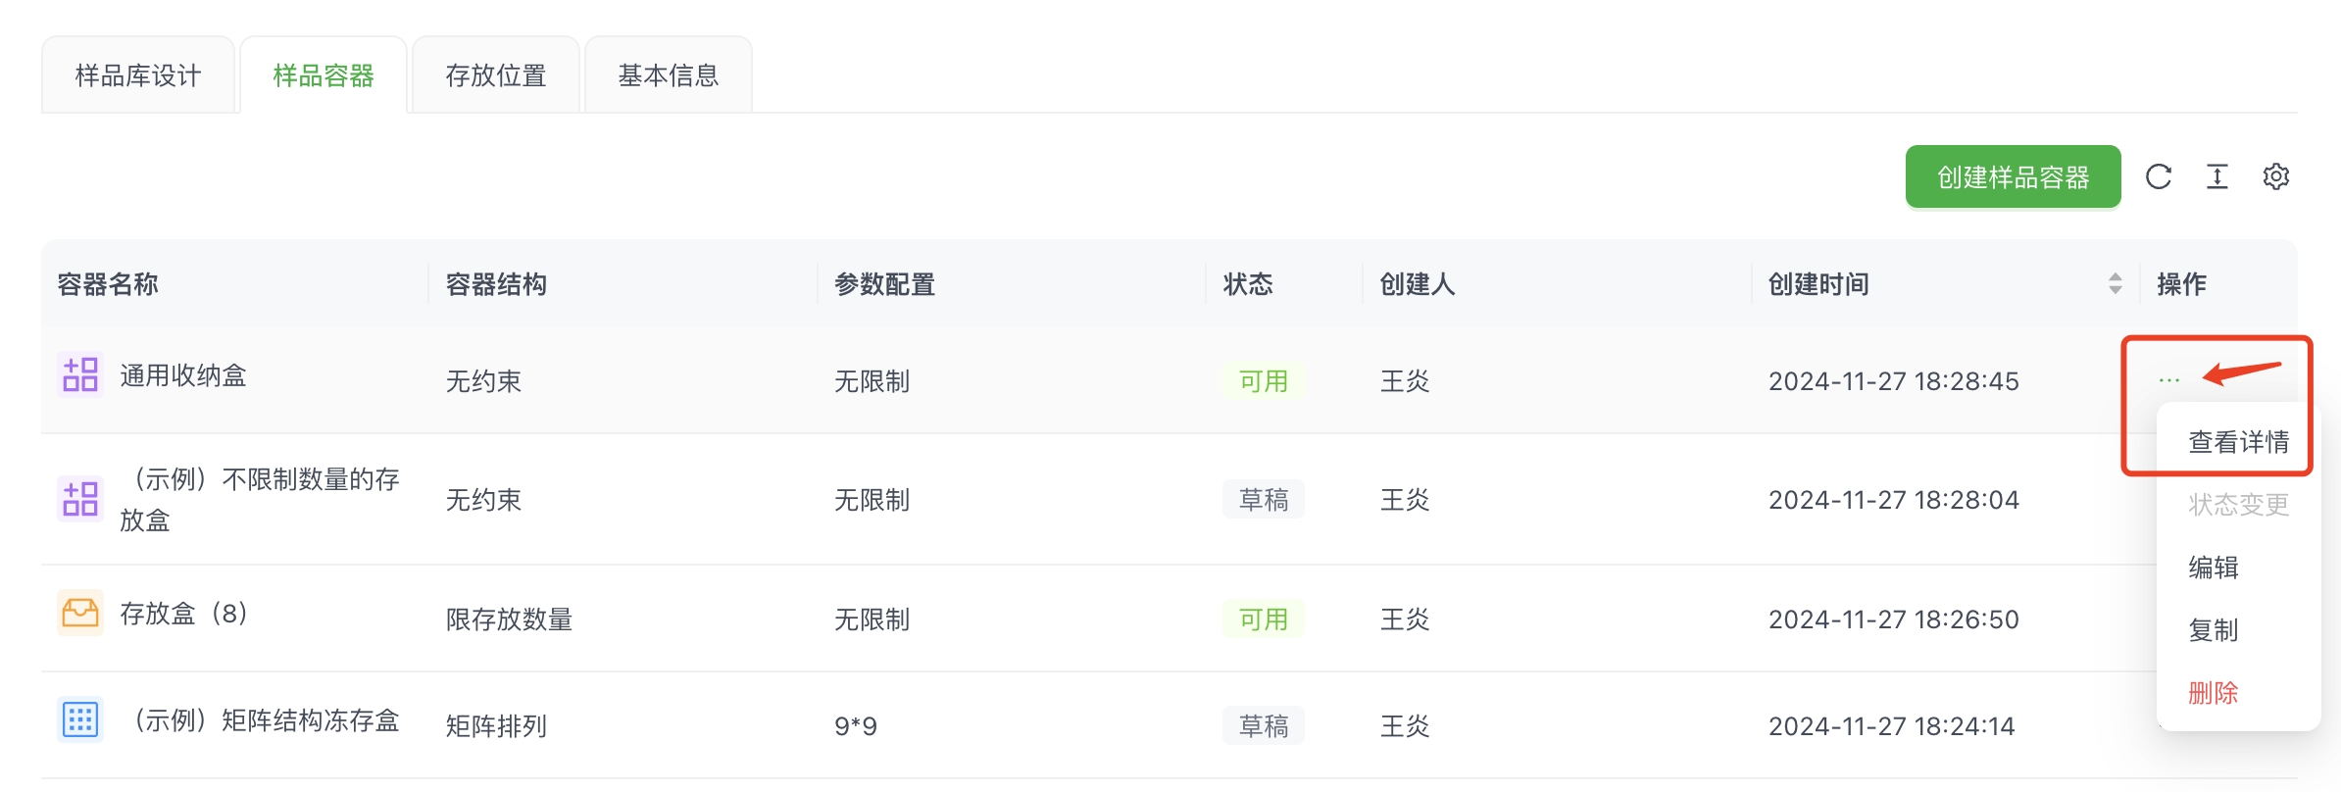The image size is (2341, 792).
Task: Click the 草稿 status tag on 矩阵结构冻存盒 row
Action: [1264, 725]
